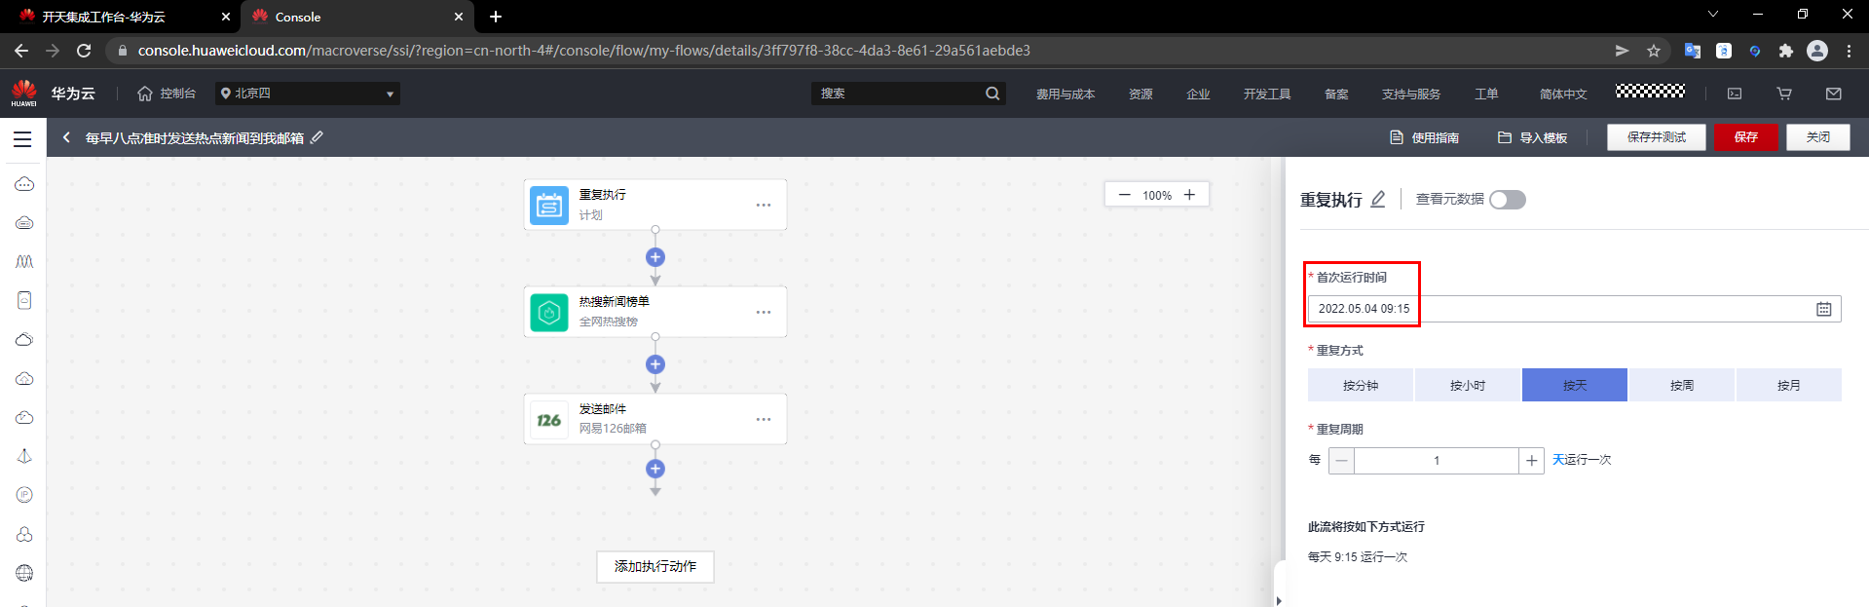Image resolution: width=1869 pixels, height=607 pixels.
Task: Decrease the 重复周期 value
Action: point(1341,461)
